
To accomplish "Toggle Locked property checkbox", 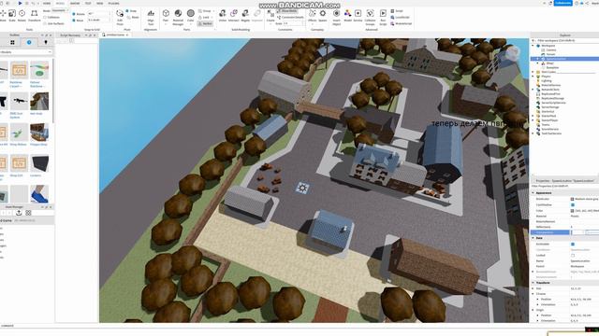I will click(x=572, y=255).
